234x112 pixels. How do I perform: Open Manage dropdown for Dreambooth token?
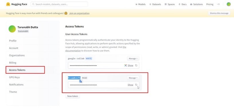(133, 78)
